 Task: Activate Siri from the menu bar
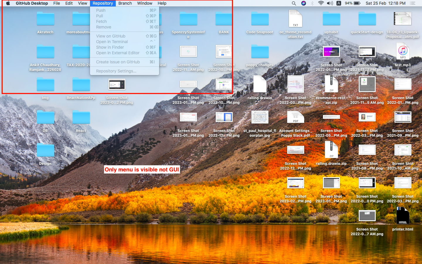pyautogui.click(x=304, y=3)
